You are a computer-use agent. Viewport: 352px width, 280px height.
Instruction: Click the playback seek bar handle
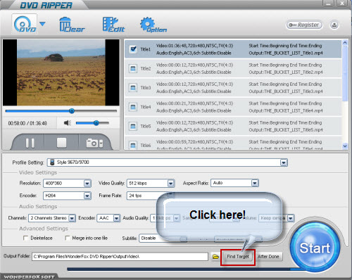72,111
